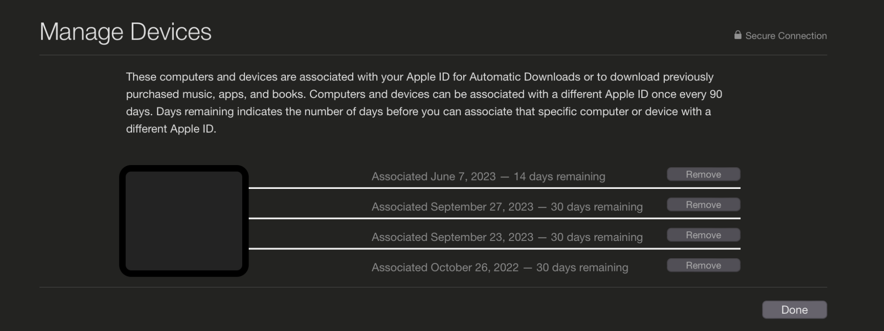Click the lock icon beside Secure Connection
Screen dimensions: 884x331
click(738, 35)
